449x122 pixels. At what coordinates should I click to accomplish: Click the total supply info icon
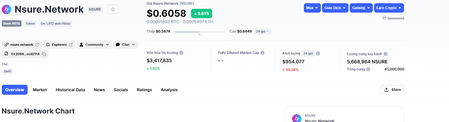368,70
